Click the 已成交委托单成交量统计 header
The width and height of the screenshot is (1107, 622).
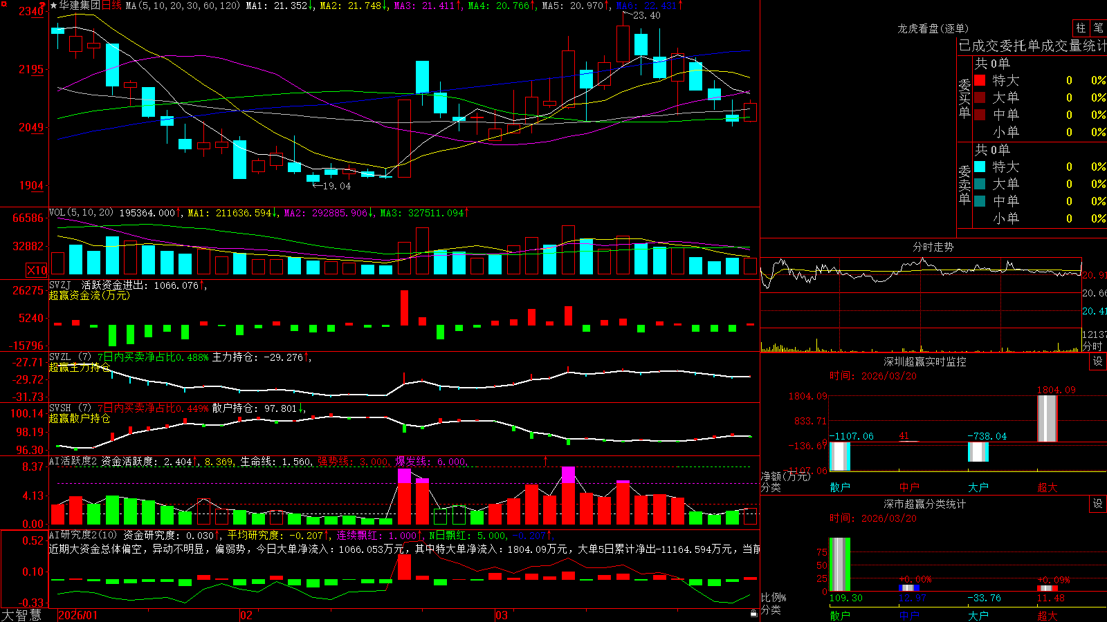click(1032, 46)
